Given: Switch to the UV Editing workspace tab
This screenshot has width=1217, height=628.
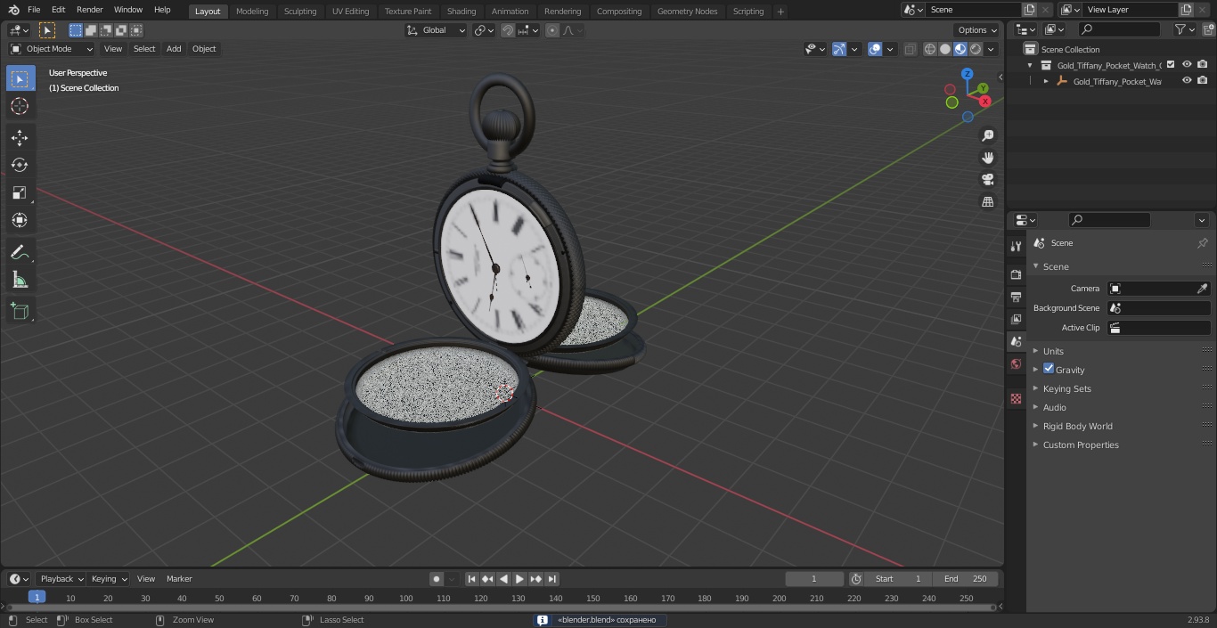Looking at the screenshot, I should [x=350, y=12].
